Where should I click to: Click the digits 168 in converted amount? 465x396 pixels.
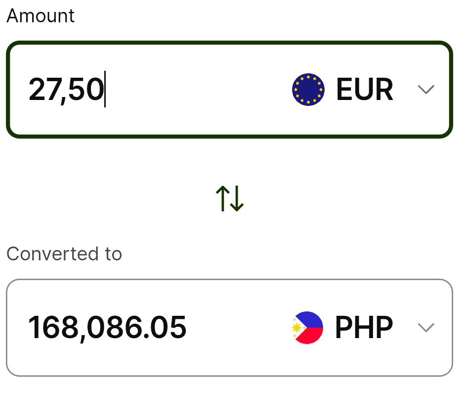(x=54, y=327)
